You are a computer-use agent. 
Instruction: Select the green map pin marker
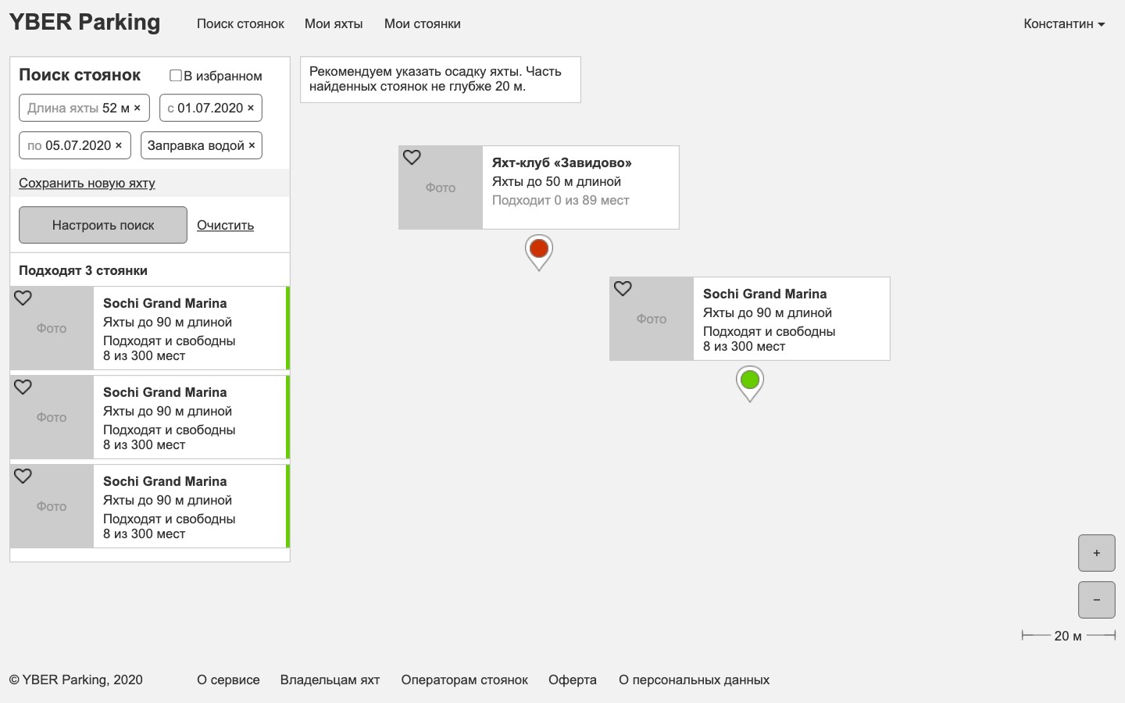point(750,384)
